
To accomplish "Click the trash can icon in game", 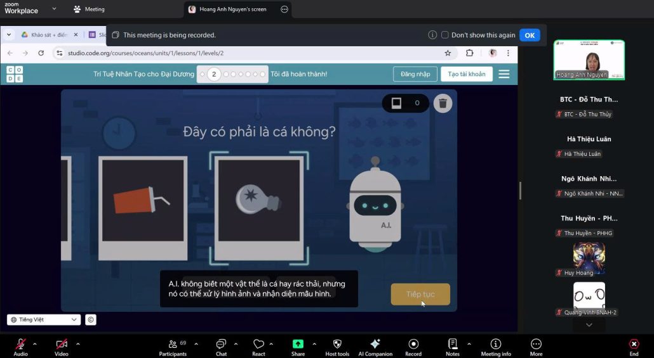I will click(x=443, y=103).
